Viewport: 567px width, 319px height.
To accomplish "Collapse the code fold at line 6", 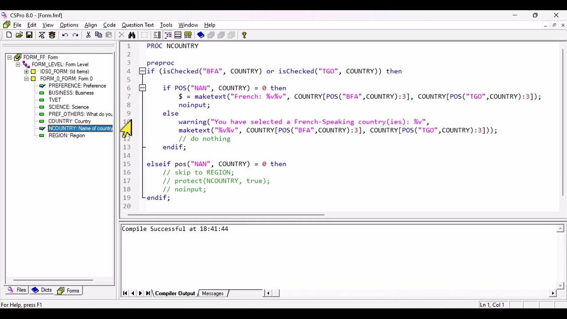I will [142, 88].
